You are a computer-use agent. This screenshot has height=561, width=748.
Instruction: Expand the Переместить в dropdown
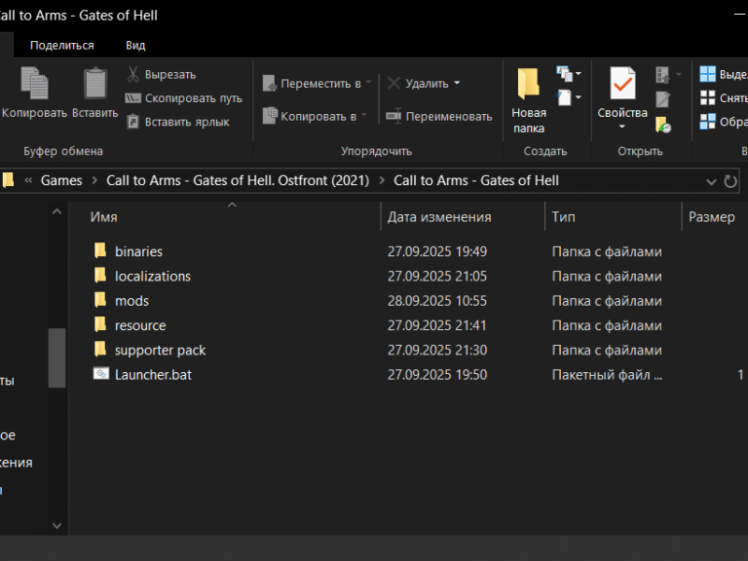368,83
